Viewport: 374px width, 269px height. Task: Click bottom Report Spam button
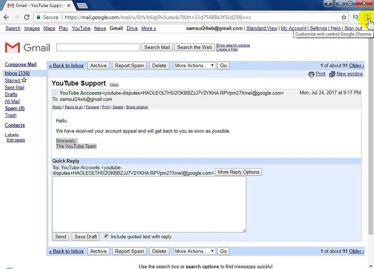pyautogui.click(x=129, y=251)
